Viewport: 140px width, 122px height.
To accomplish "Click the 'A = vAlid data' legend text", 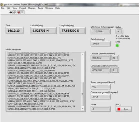I will tap(122, 36).
